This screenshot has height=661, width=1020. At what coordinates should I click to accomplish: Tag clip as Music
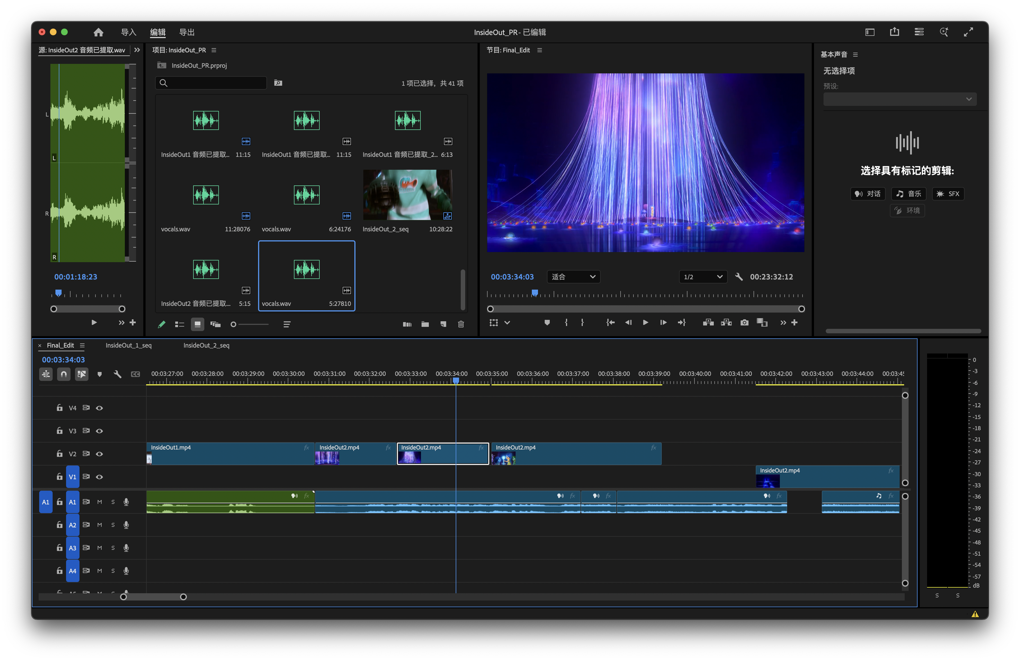tap(909, 194)
